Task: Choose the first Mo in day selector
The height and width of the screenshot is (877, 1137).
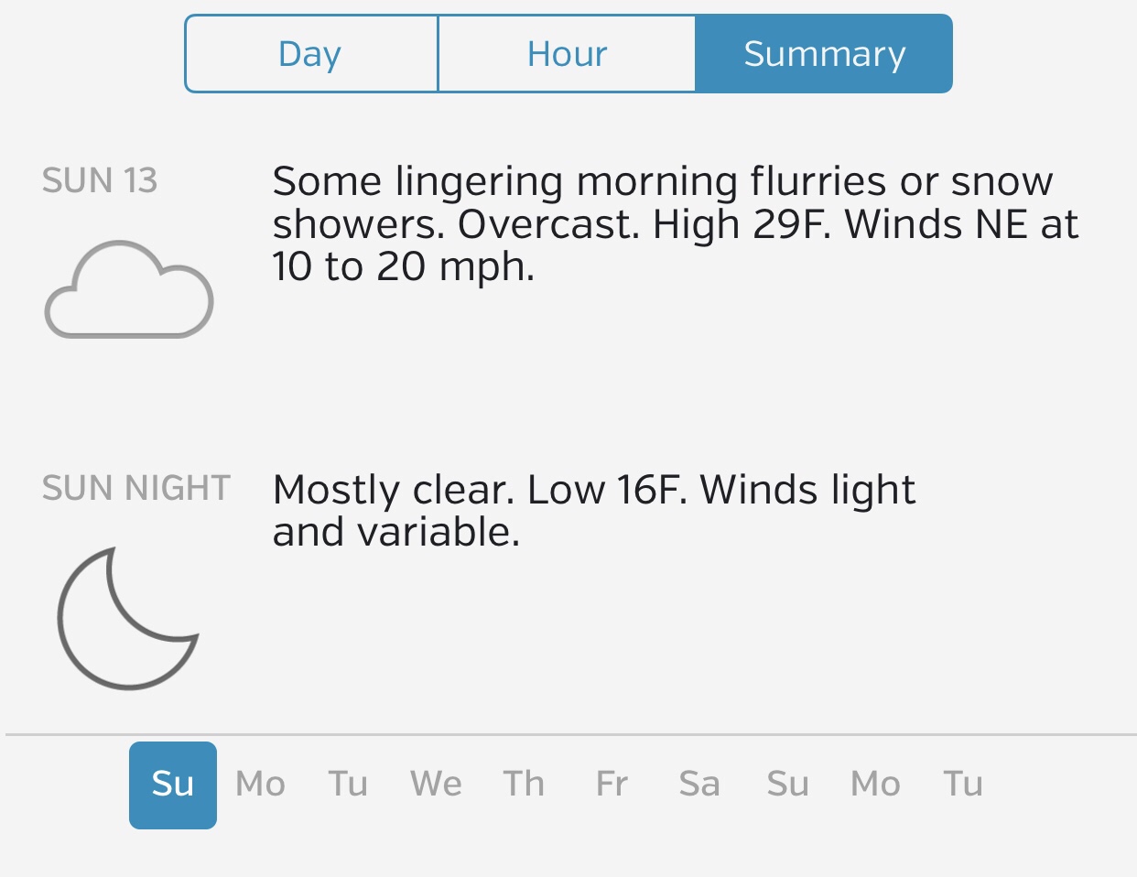Action: click(261, 785)
